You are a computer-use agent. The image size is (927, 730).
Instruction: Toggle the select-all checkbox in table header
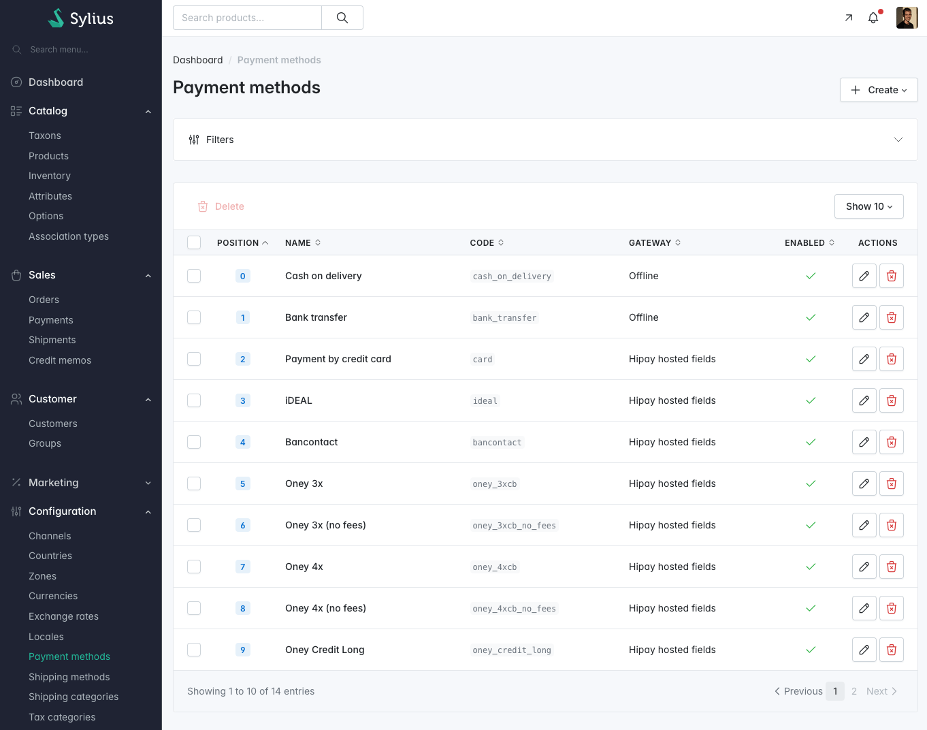pyautogui.click(x=194, y=242)
